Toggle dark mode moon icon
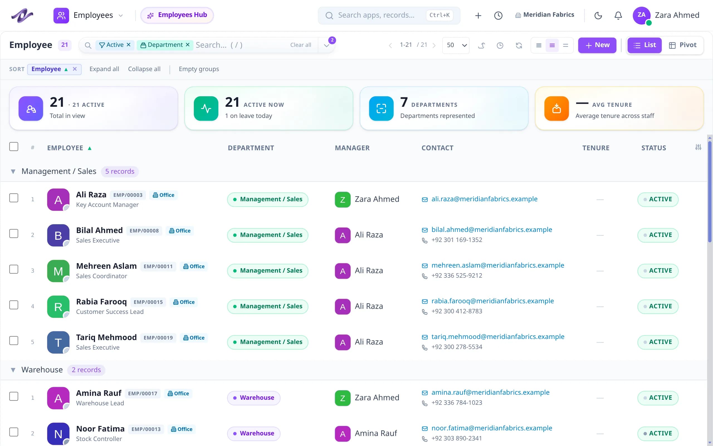Viewport: 713px width, 446px height. [x=598, y=15]
